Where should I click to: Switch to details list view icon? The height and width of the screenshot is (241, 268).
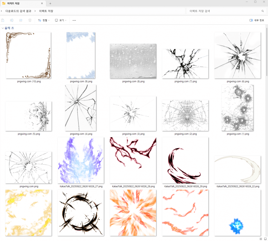(x=260, y=238)
